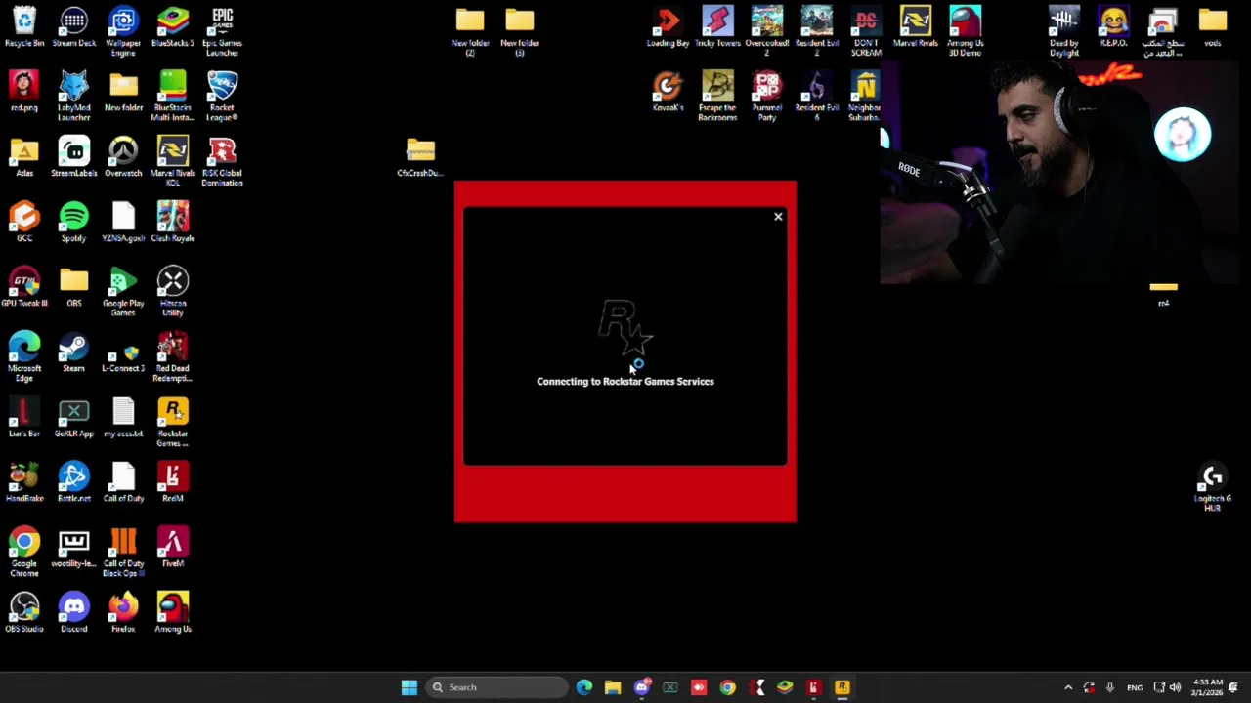Open the Recycle Bin desktop icon
The width and height of the screenshot is (1251, 703).
(24, 27)
